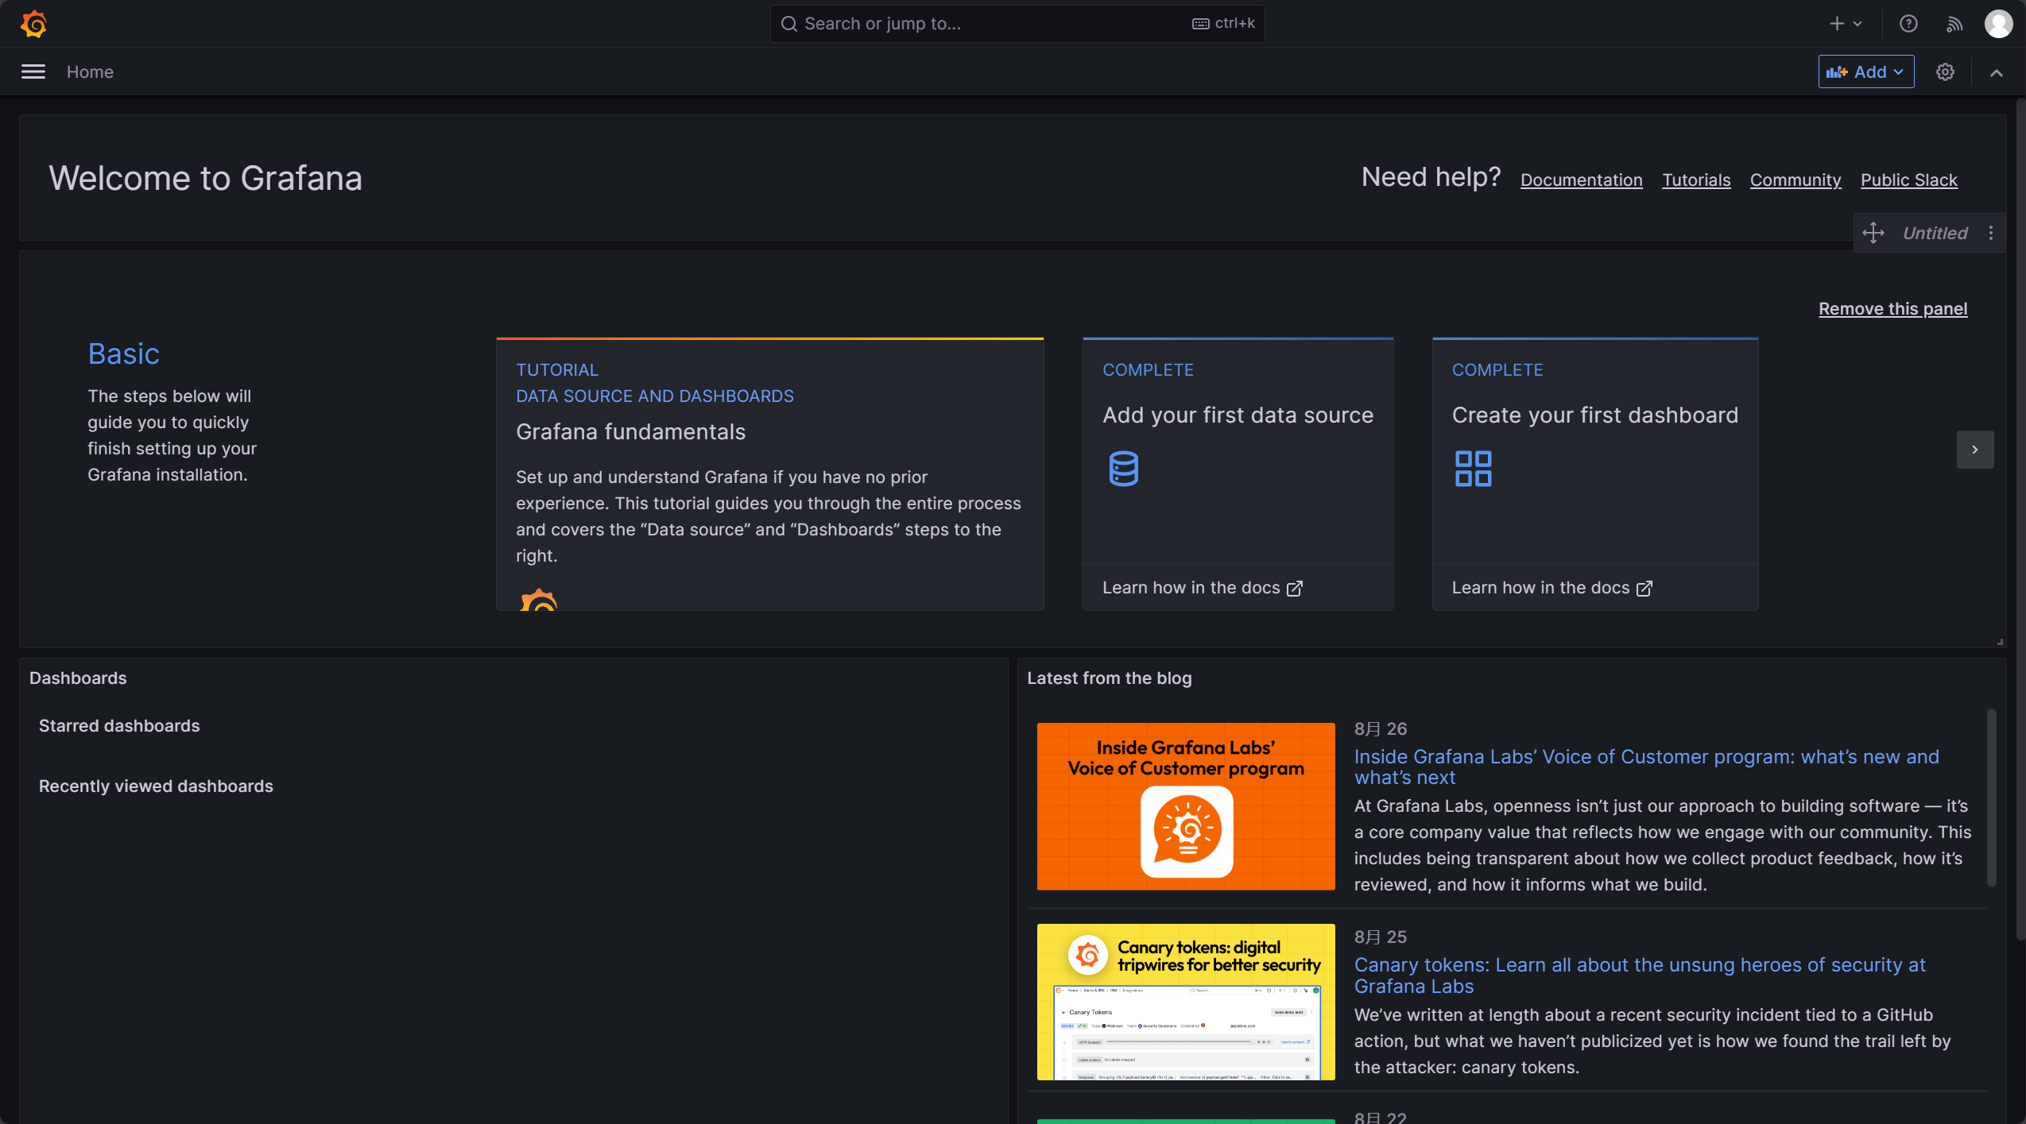2026x1124 pixels.
Task: Click the dashboard grid icon
Action: click(x=1473, y=469)
